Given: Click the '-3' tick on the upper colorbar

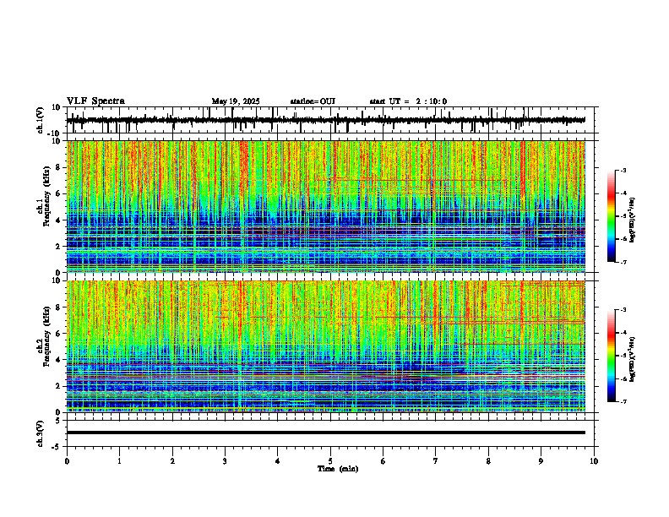Looking at the screenshot, I should coord(623,171).
